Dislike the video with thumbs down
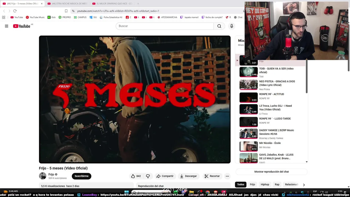Viewport: 350px width, 197px height. coord(148,176)
